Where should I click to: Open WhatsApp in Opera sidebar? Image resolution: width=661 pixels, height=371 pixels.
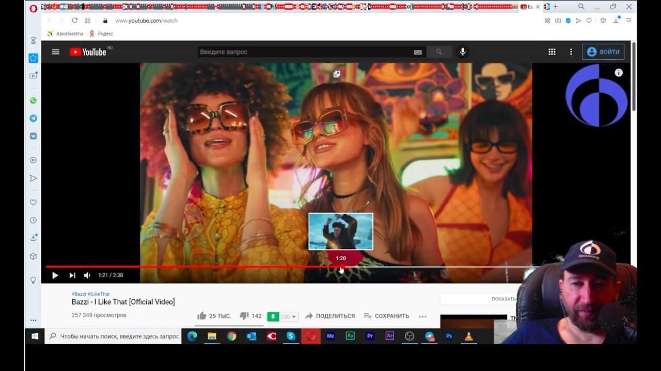[x=33, y=100]
